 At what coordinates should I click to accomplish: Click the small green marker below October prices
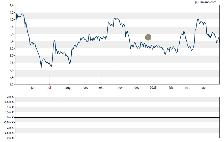[115, 72]
